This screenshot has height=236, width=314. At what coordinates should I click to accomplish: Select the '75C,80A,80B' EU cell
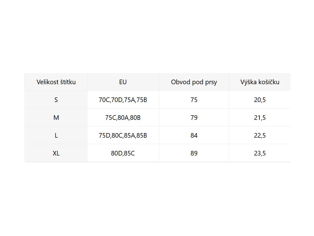tap(123, 118)
